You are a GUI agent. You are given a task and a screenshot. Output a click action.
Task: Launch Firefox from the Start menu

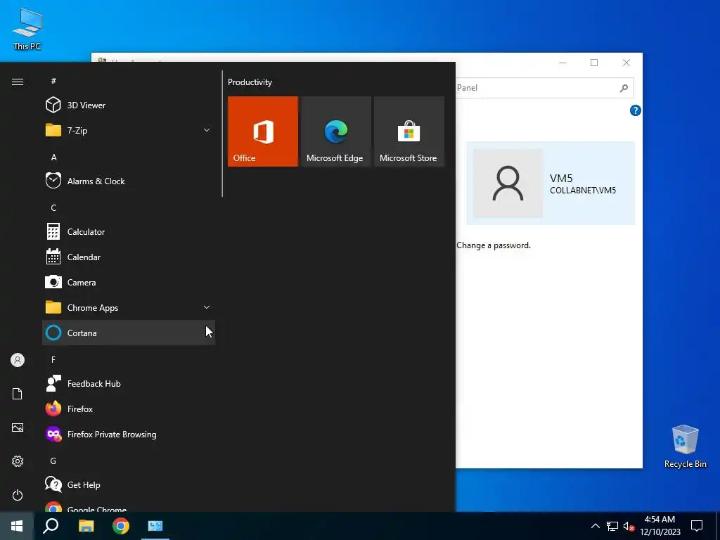(129, 409)
